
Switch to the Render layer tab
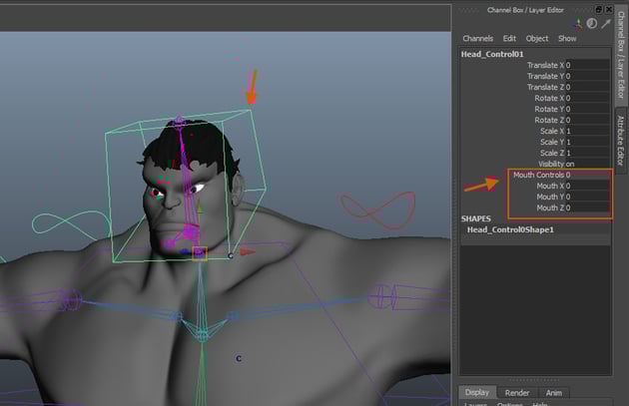click(x=516, y=392)
